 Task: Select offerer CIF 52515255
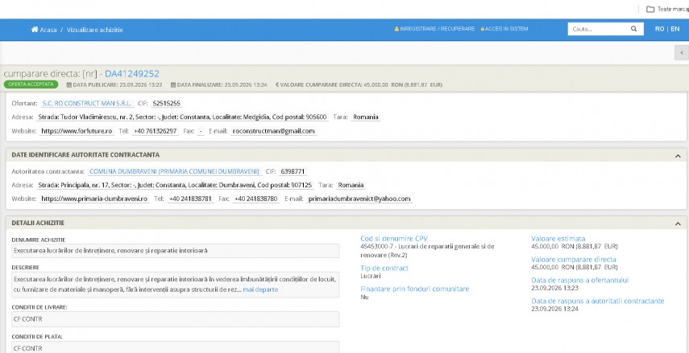click(x=166, y=104)
